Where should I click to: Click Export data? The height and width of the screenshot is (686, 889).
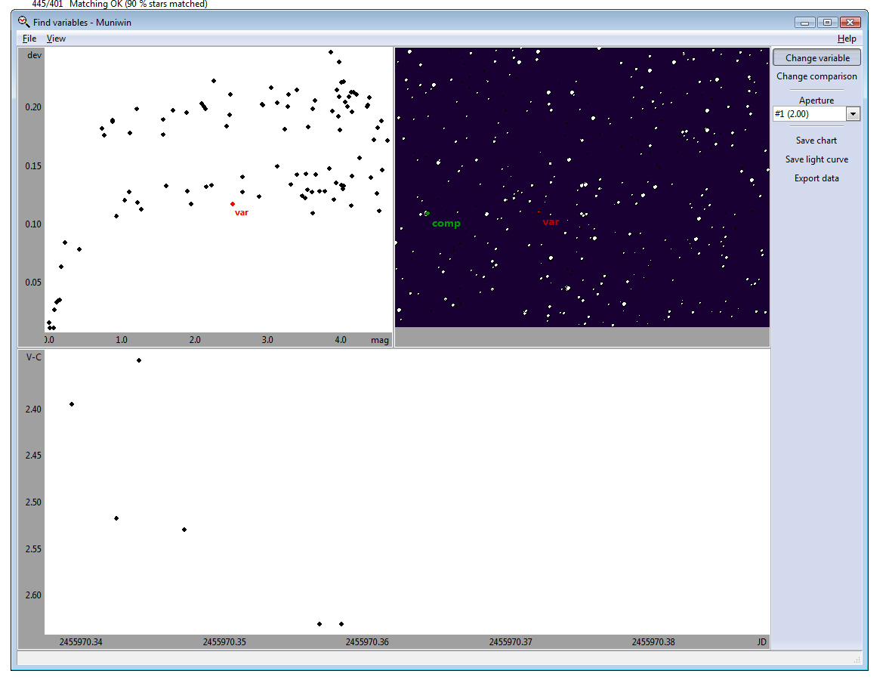816,178
